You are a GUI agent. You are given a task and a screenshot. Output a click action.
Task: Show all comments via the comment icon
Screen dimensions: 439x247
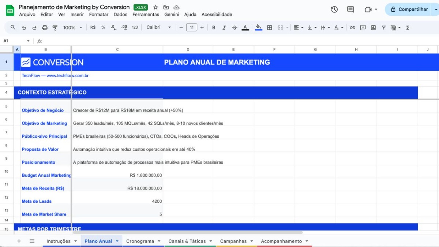[350, 10]
